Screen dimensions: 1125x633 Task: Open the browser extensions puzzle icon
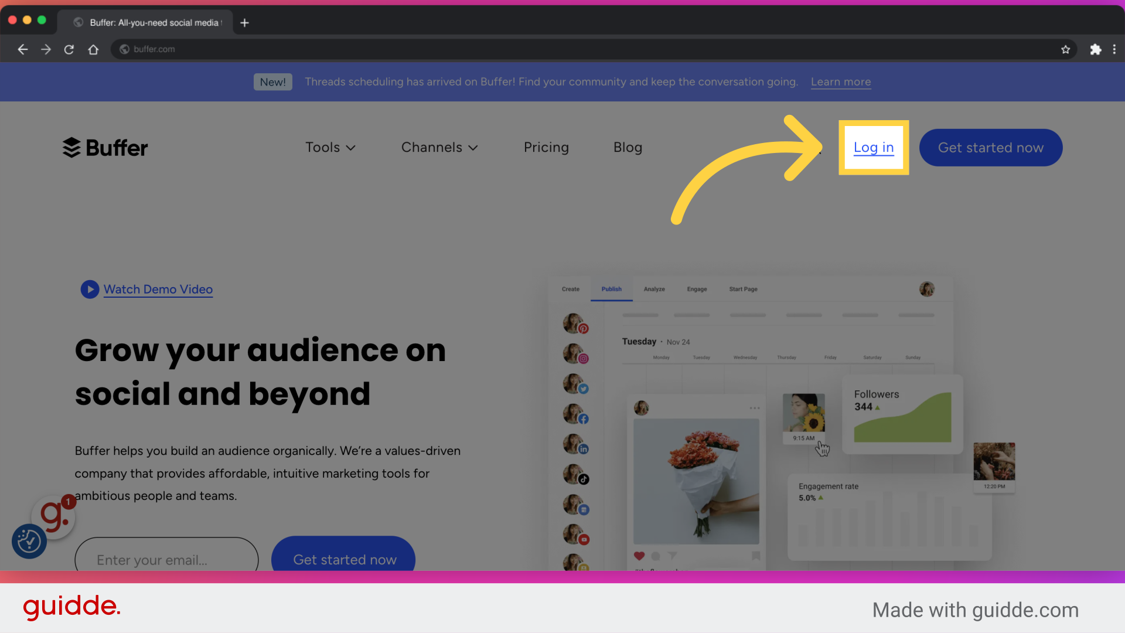[1096, 49]
